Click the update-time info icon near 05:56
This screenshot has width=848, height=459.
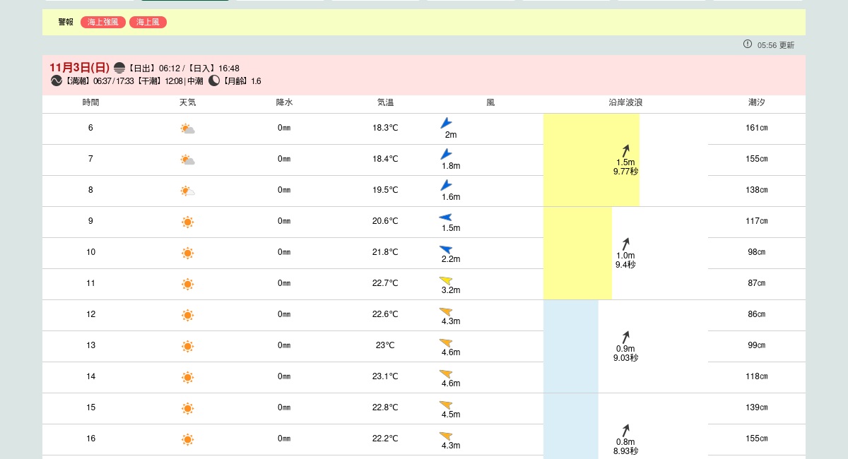pyautogui.click(x=748, y=44)
